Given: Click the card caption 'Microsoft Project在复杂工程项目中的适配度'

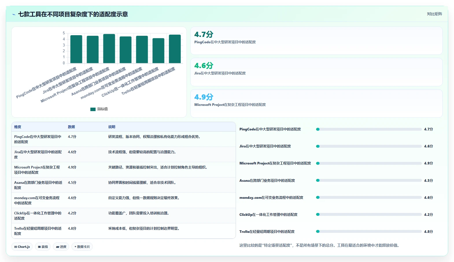Looking at the screenshot, I should tap(230, 105).
